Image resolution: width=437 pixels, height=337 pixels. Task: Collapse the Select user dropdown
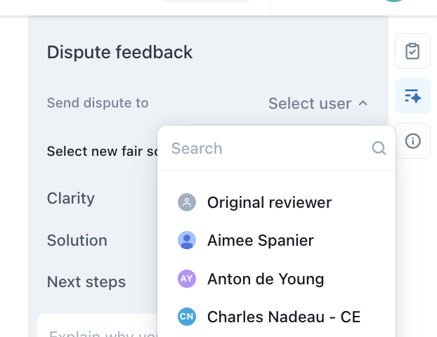click(318, 104)
